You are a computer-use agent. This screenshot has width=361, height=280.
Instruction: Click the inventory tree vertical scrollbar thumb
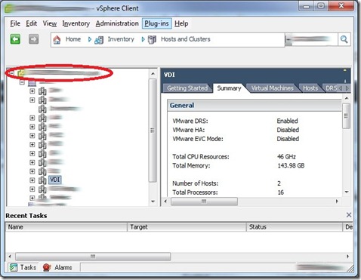pyautogui.click(x=153, y=131)
